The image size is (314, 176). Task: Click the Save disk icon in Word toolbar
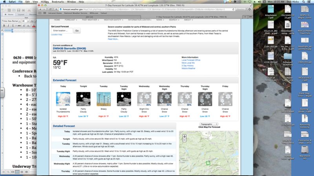(18, 10)
